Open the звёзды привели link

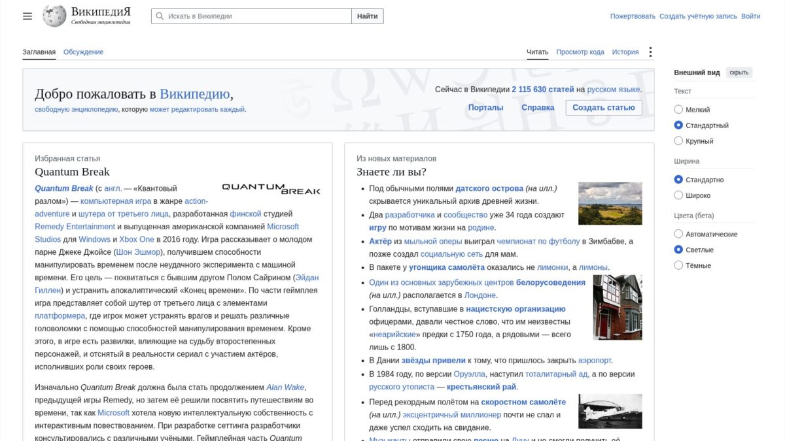tap(433, 361)
